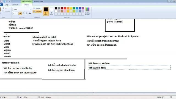Image resolution: width=176 pixels, height=99 pixels.
Task: Select the 2. Renk background color box
Action: point(51,11)
